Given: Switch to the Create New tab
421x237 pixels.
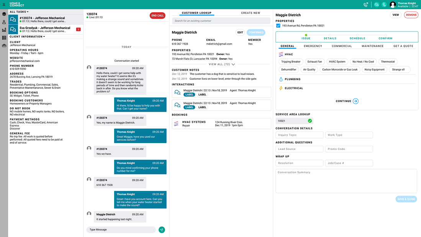Looking at the screenshot, I should point(251,13).
